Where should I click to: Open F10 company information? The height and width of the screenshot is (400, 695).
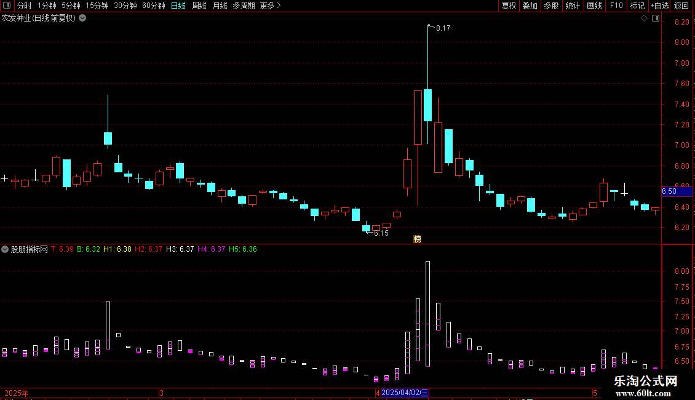(x=616, y=6)
